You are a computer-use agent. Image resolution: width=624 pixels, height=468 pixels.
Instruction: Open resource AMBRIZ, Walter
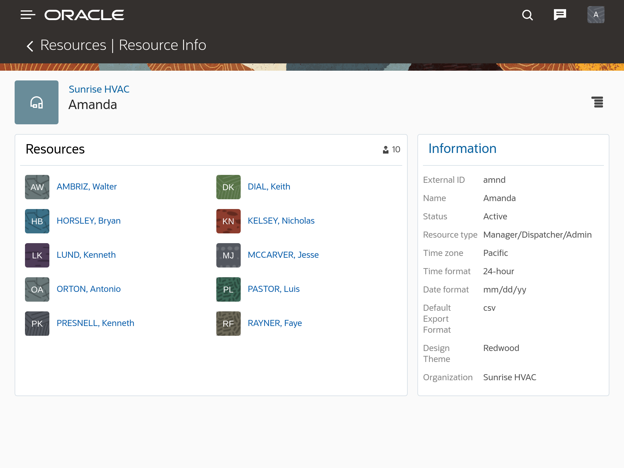click(x=86, y=186)
